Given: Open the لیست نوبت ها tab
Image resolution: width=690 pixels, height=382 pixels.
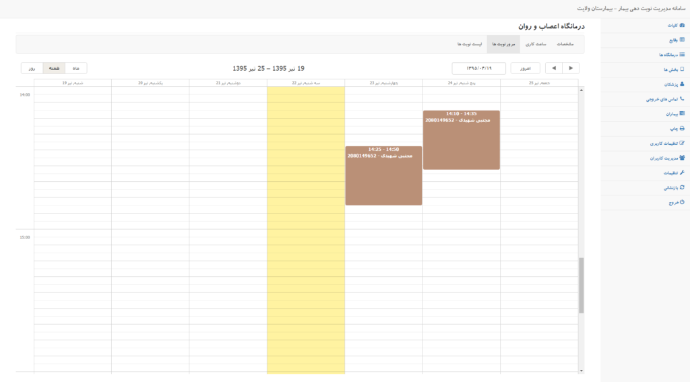Looking at the screenshot, I should 470,44.
